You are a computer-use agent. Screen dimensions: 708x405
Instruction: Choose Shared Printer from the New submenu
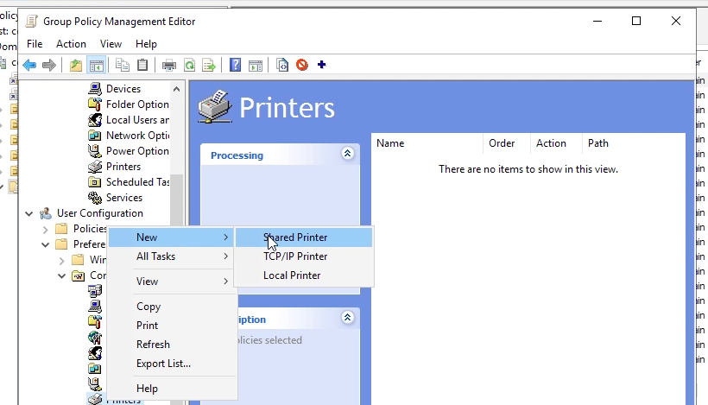tap(295, 237)
